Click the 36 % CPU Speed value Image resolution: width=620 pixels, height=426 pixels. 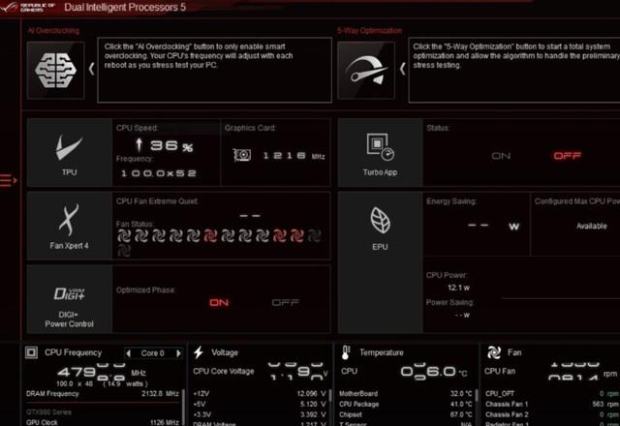(171, 146)
